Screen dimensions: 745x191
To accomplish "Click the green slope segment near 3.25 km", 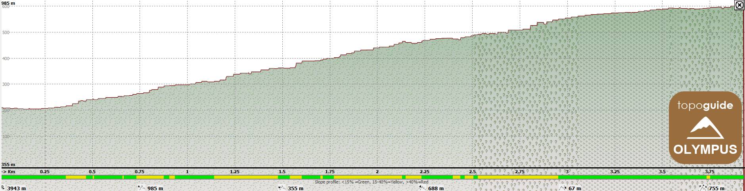I will coord(615,177).
